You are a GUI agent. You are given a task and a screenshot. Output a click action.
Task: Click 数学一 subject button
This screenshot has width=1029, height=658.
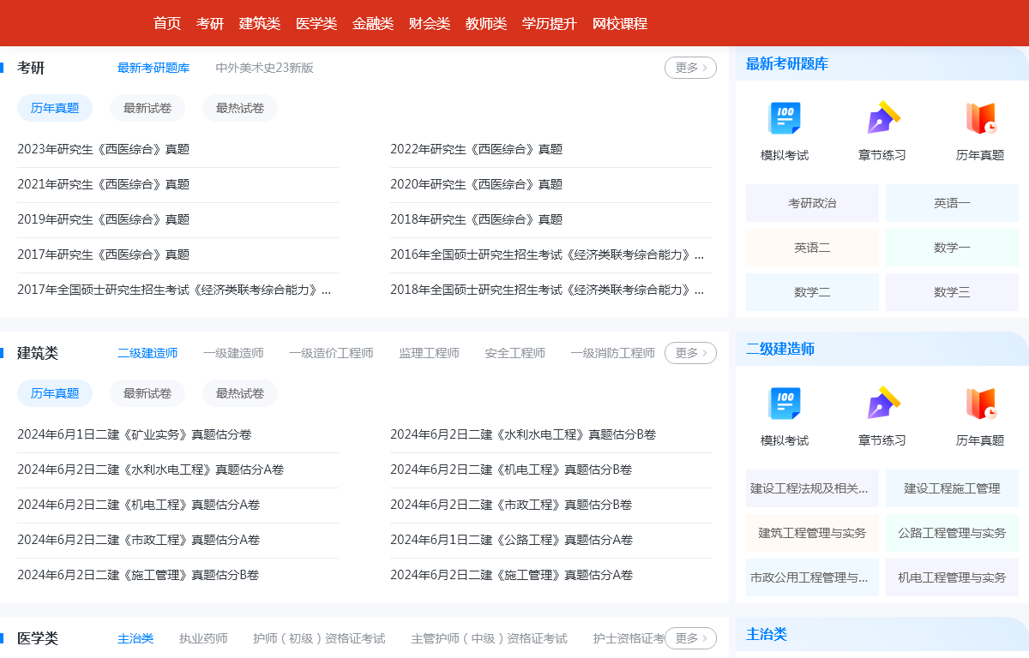click(x=952, y=248)
